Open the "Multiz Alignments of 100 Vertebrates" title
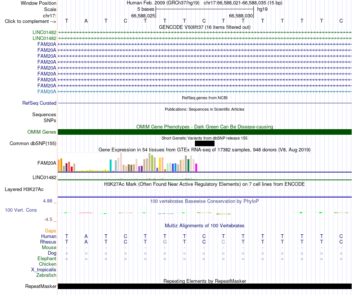The height and width of the screenshot is (295, 352). pos(205,226)
